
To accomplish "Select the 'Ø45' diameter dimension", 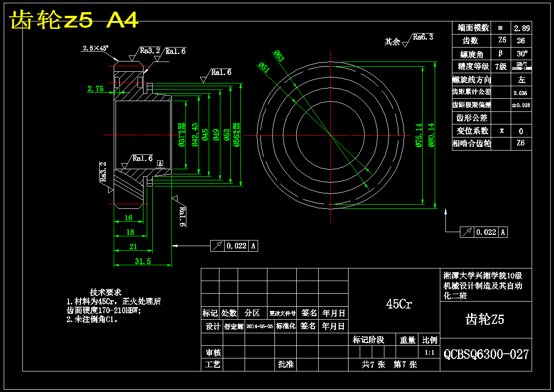I will point(205,135).
